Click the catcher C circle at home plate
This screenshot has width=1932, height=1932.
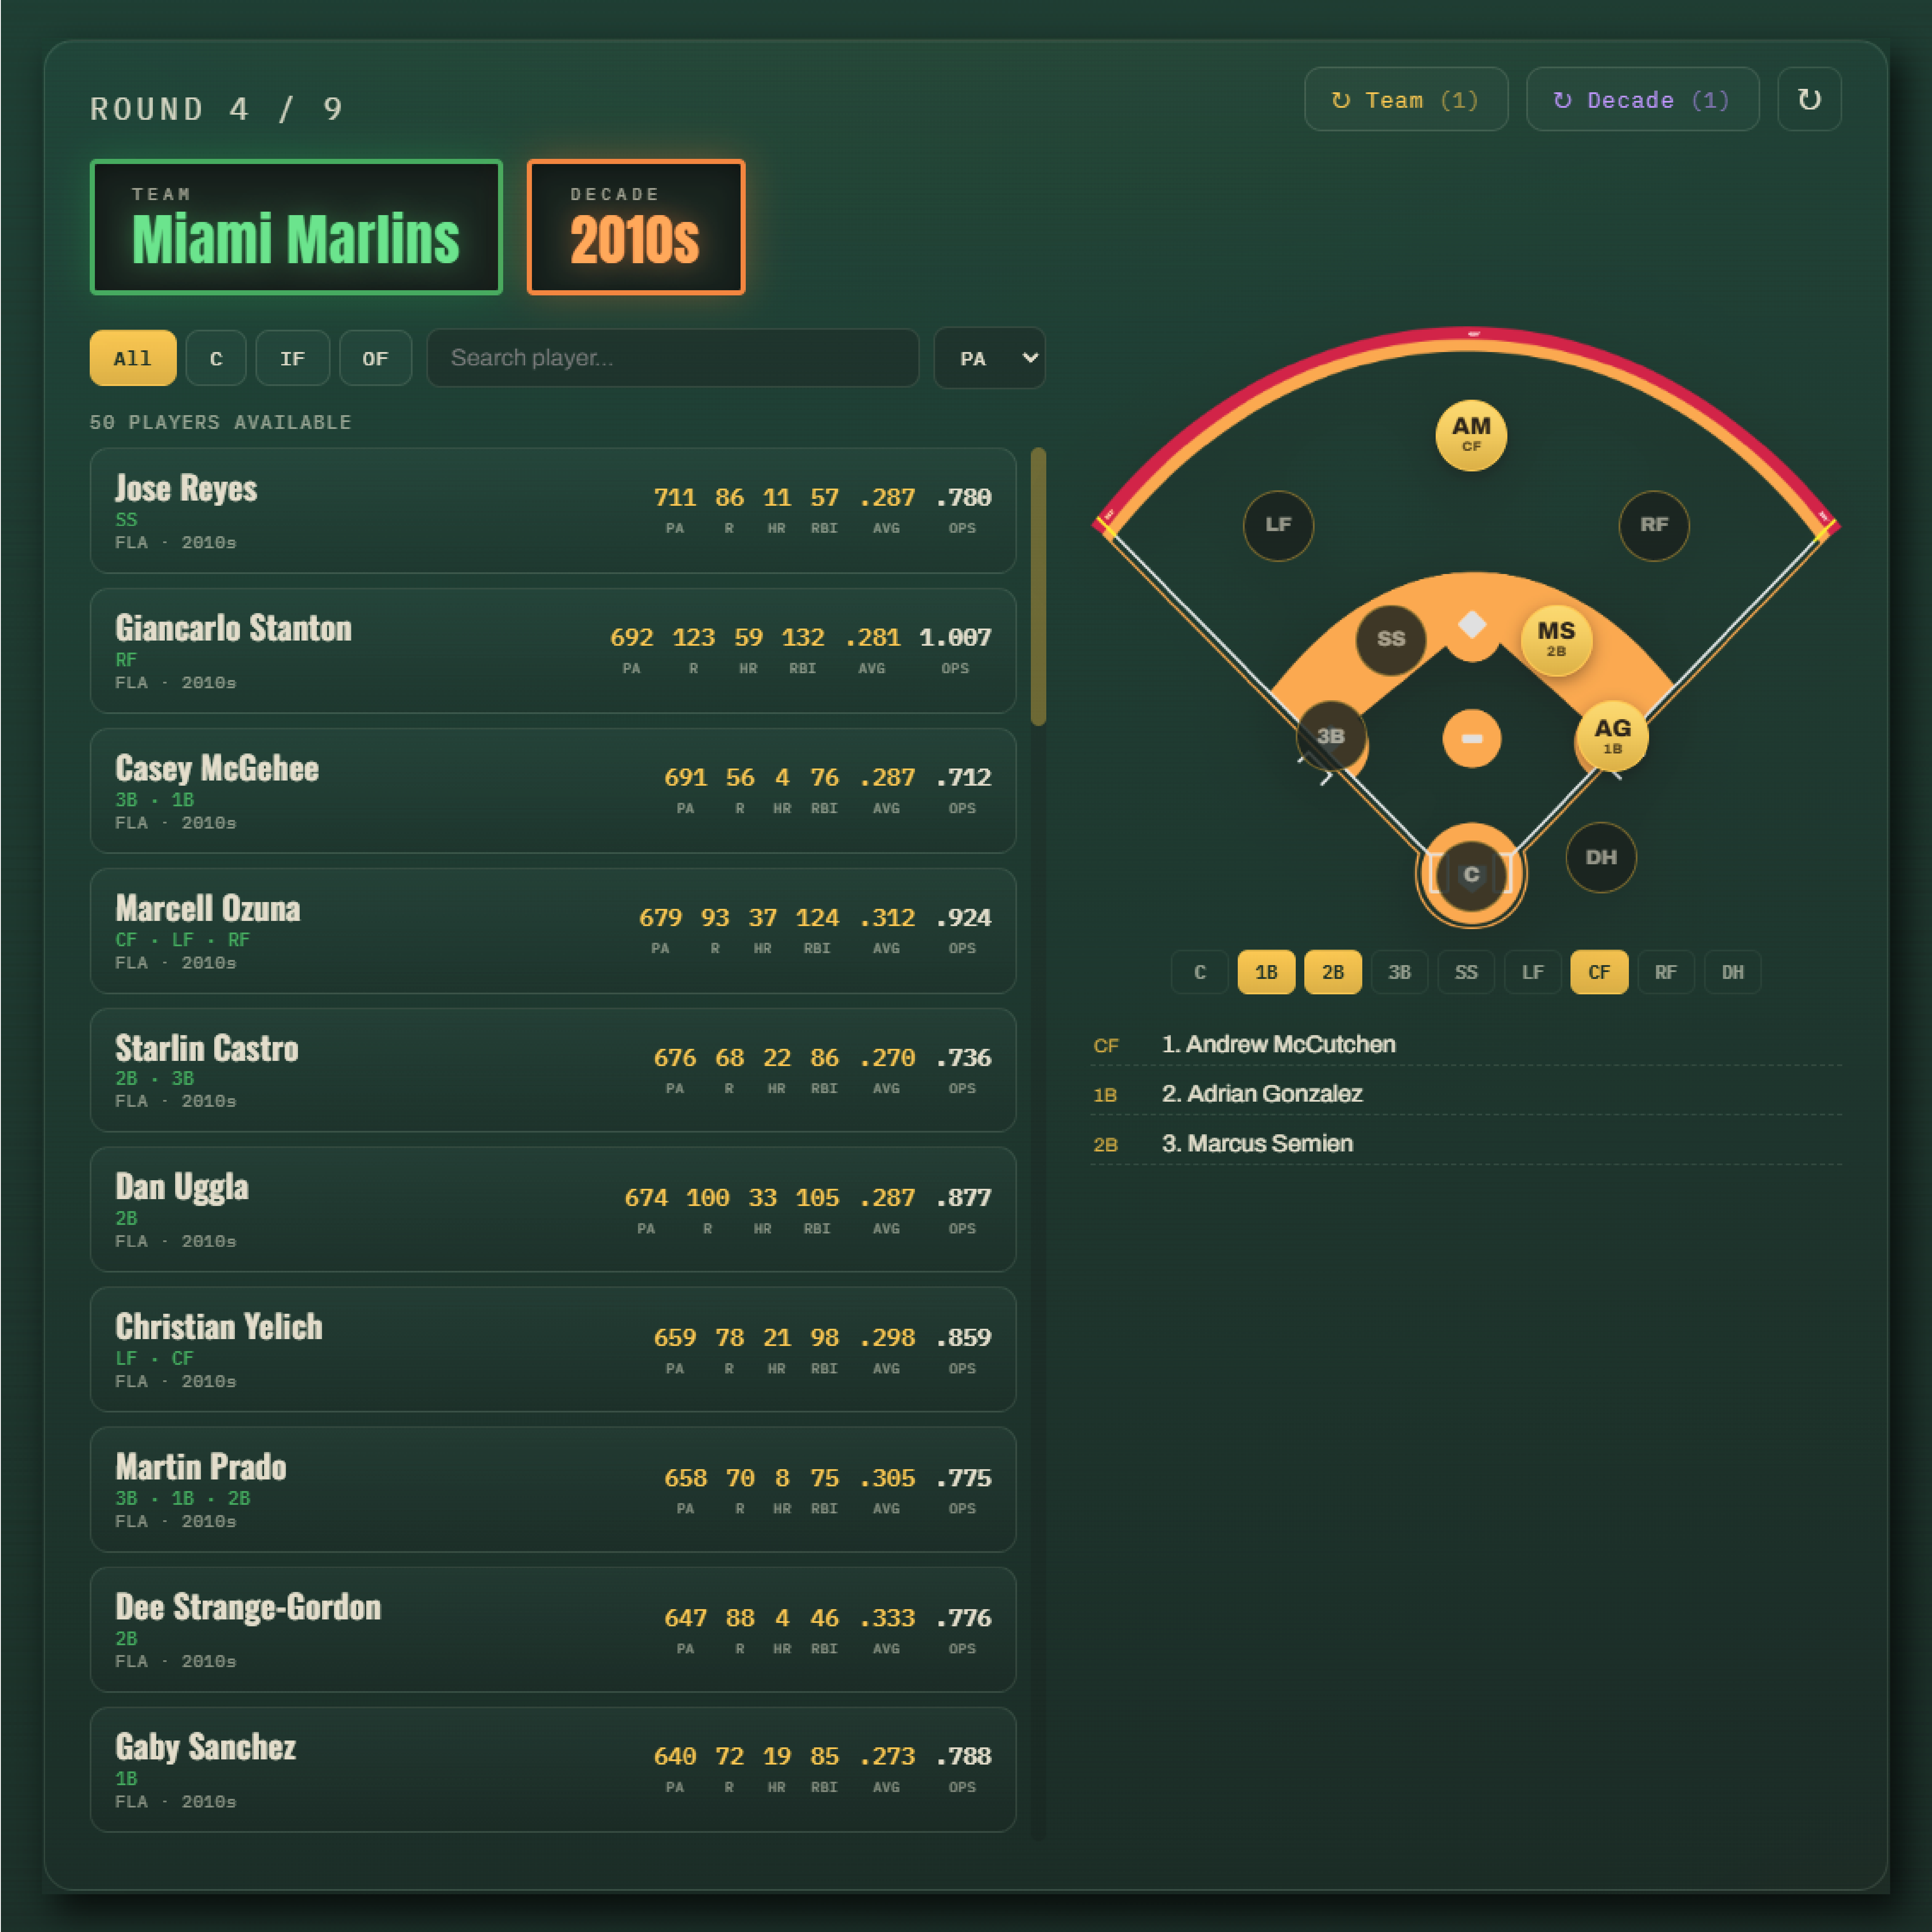(x=1470, y=875)
